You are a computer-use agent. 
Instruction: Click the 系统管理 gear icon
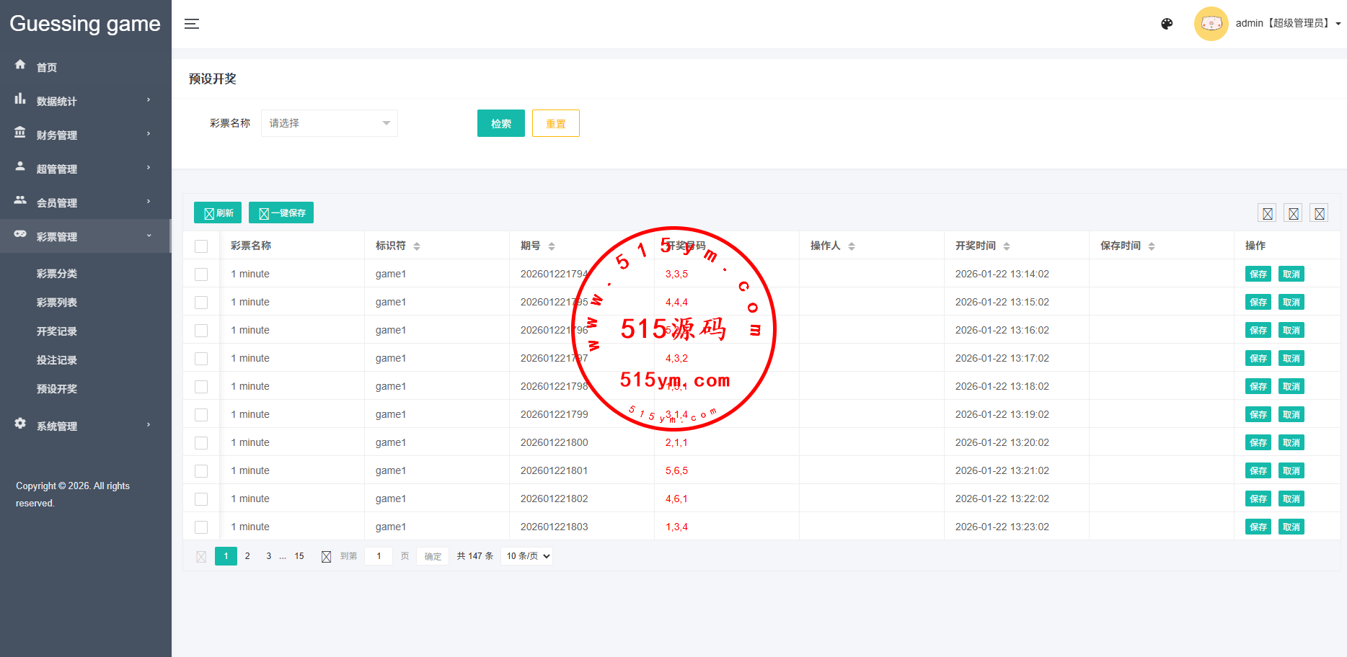click(20, 424)
